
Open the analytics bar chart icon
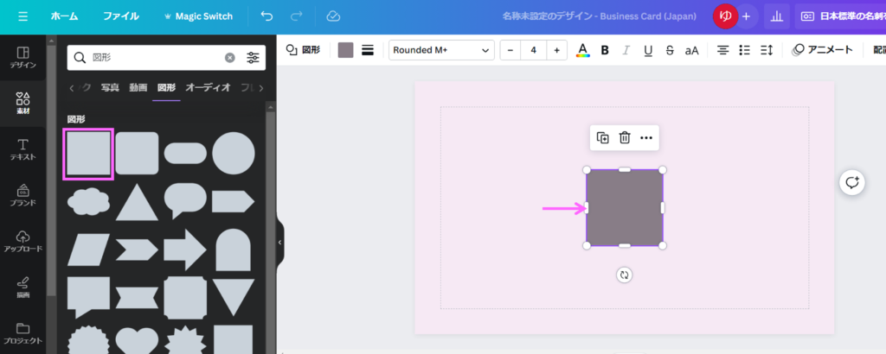776,16
